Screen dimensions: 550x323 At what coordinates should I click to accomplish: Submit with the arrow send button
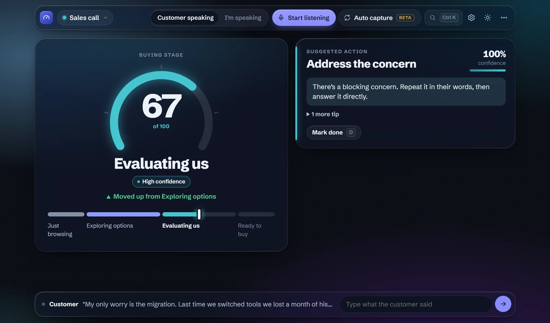point(503,304)
